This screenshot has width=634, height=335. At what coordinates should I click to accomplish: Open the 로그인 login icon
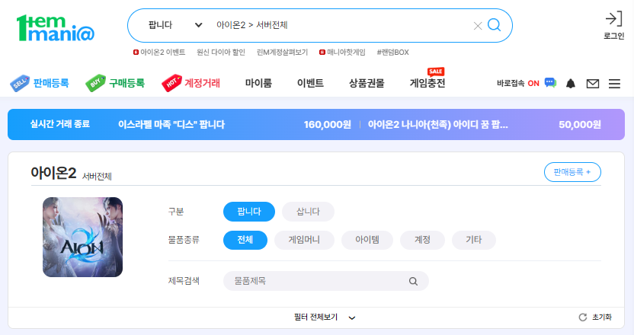613,25
